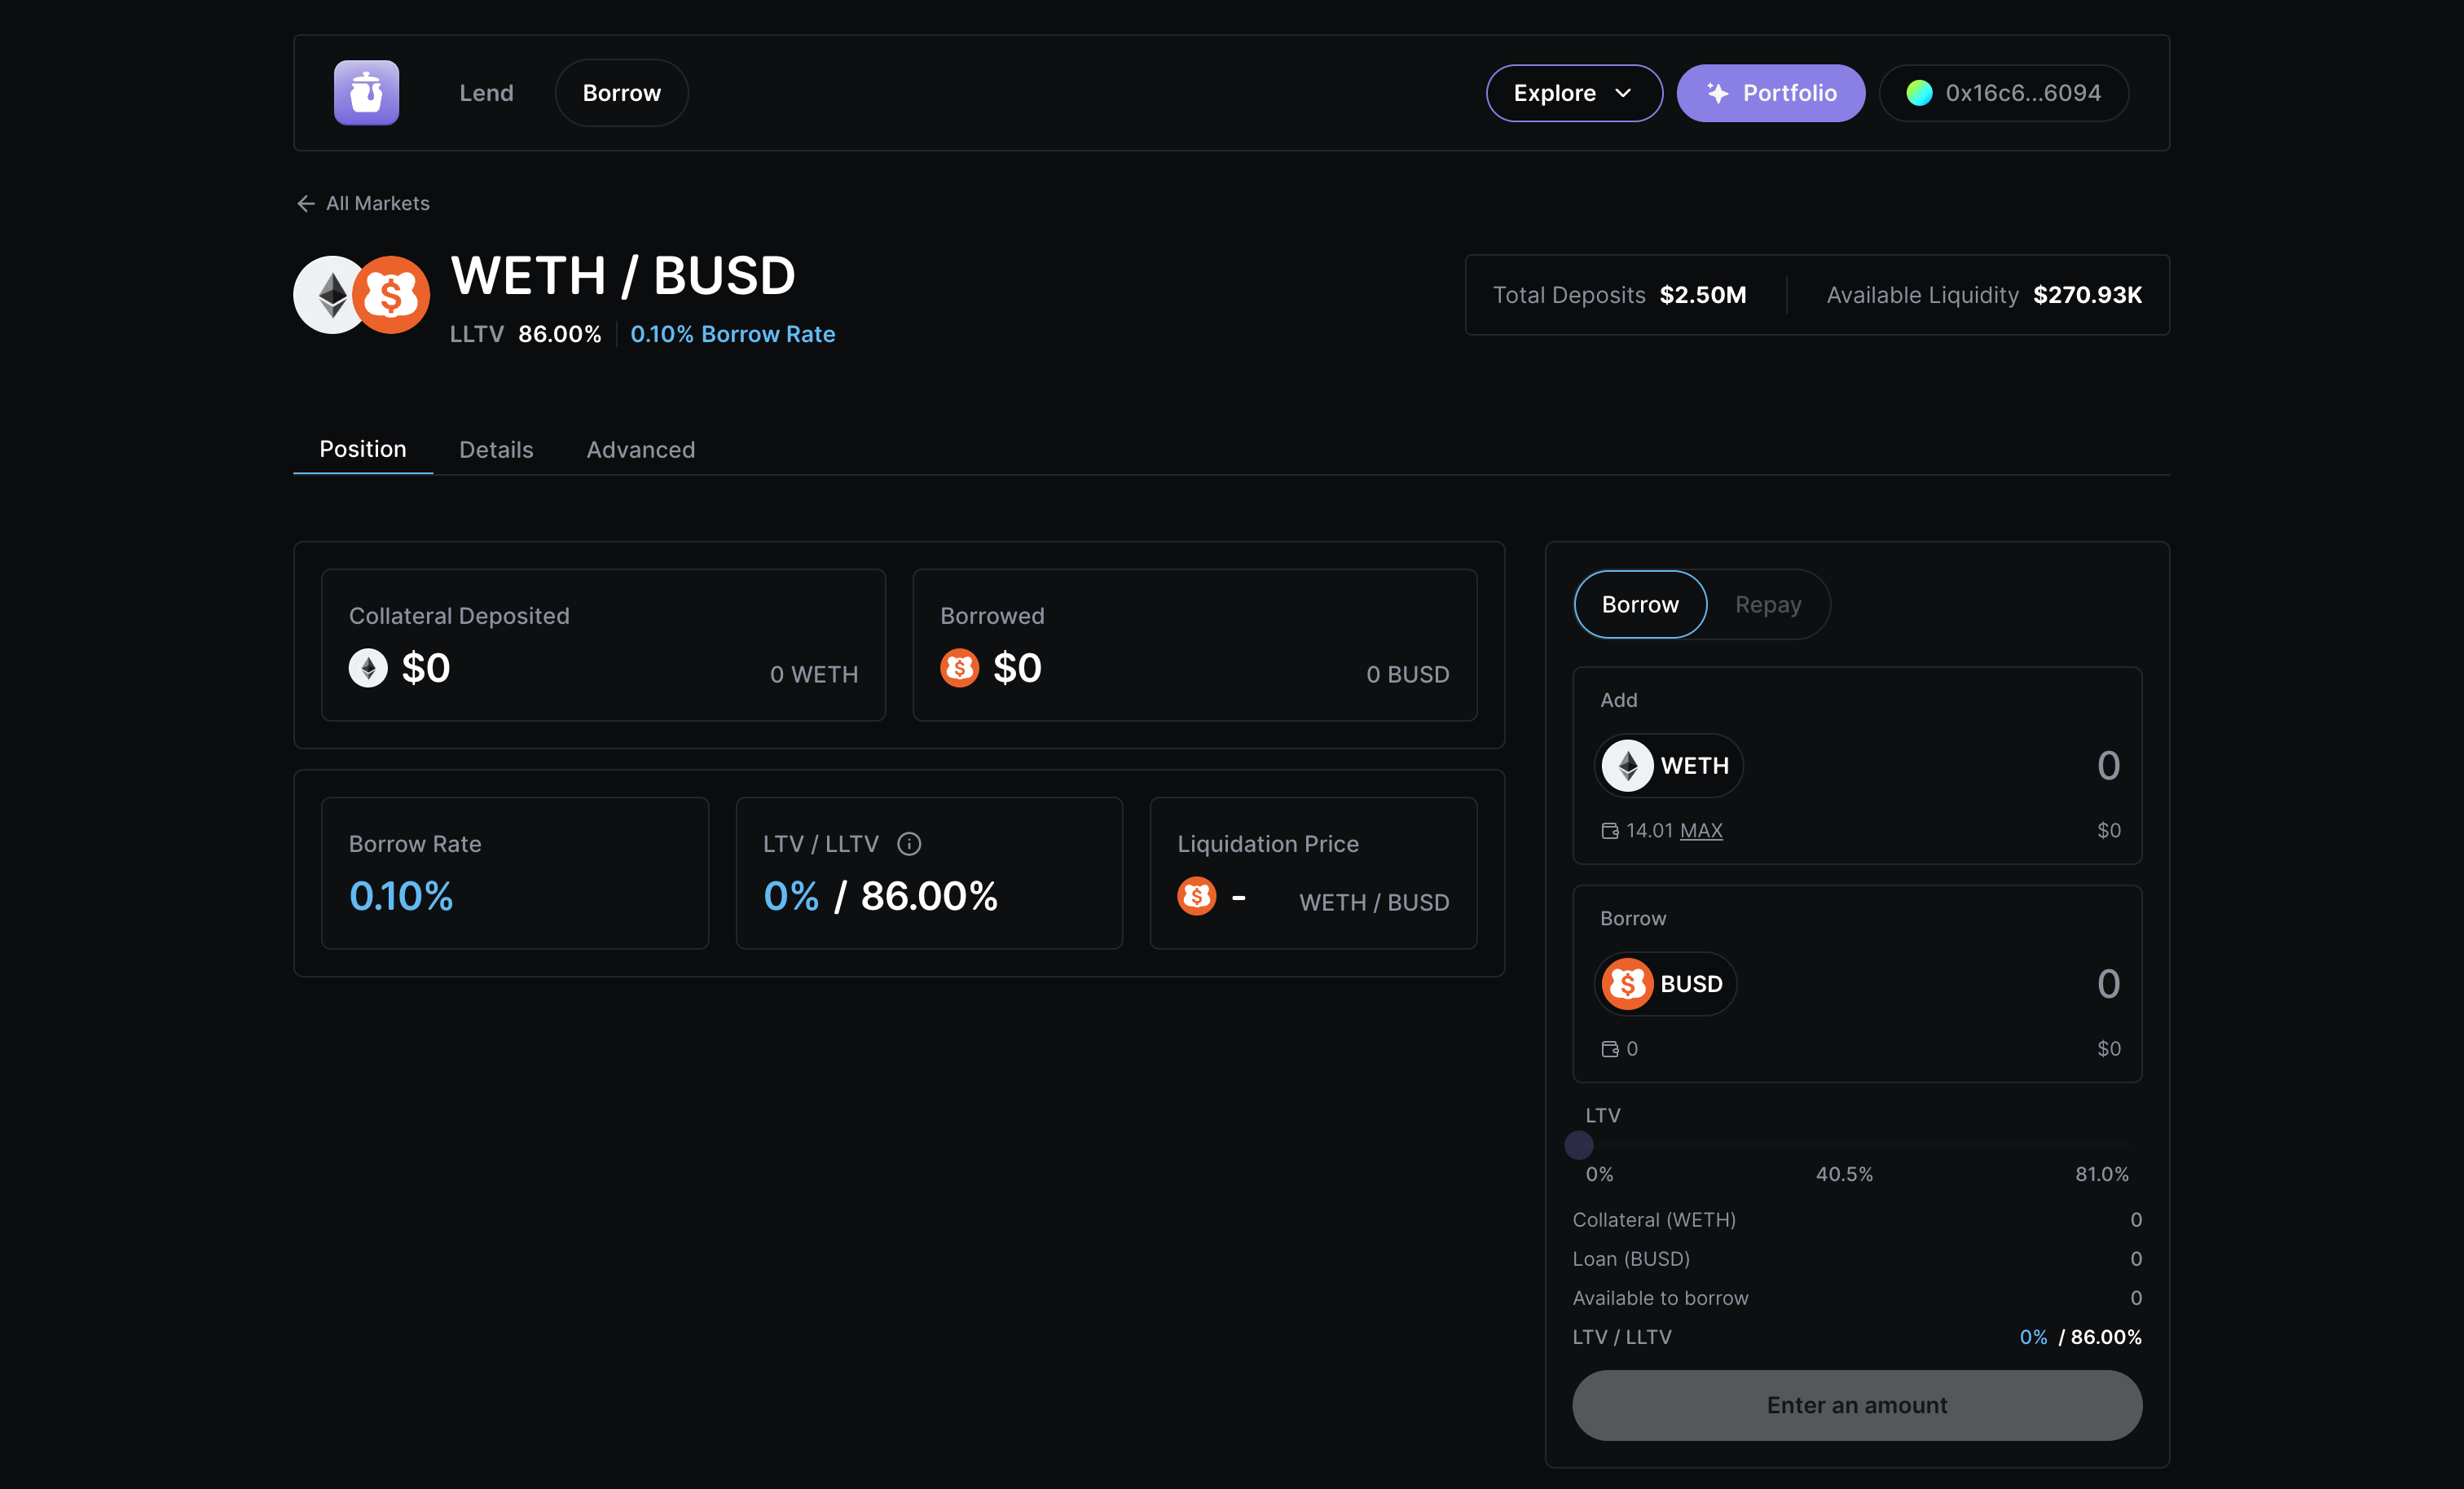Click the 81.0% mark on LTV slider
Viewport: 2464px width, 1489px height.
point(2101,1174)
